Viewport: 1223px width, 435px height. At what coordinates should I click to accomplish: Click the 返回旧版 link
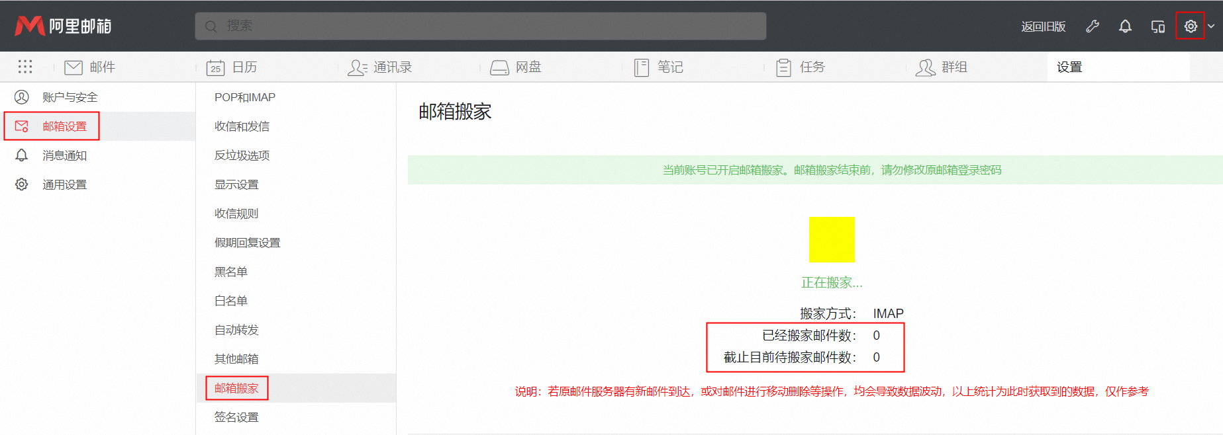click(x=1043, y=26)
